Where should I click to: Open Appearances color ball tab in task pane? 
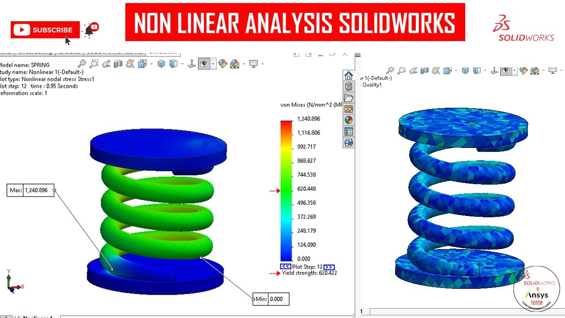(349, 120)
